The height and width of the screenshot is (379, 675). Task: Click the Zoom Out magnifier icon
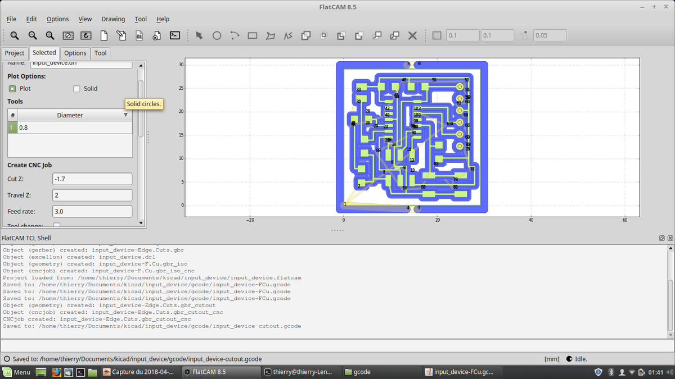pyautogui.click(x=33, y=35)
